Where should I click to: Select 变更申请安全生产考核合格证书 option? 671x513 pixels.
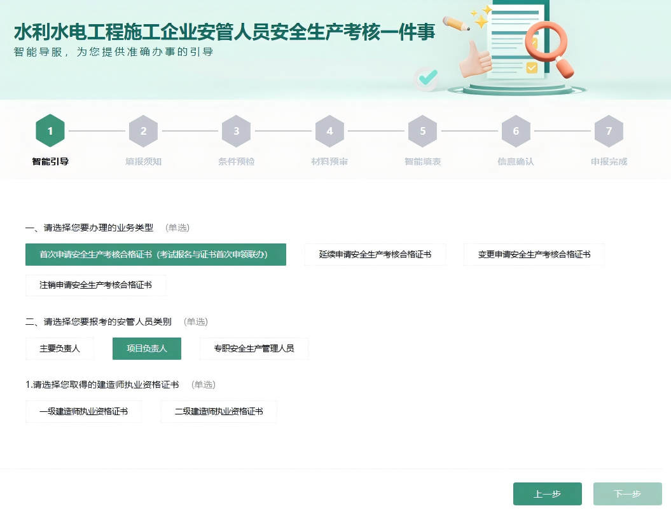[534, 254]
